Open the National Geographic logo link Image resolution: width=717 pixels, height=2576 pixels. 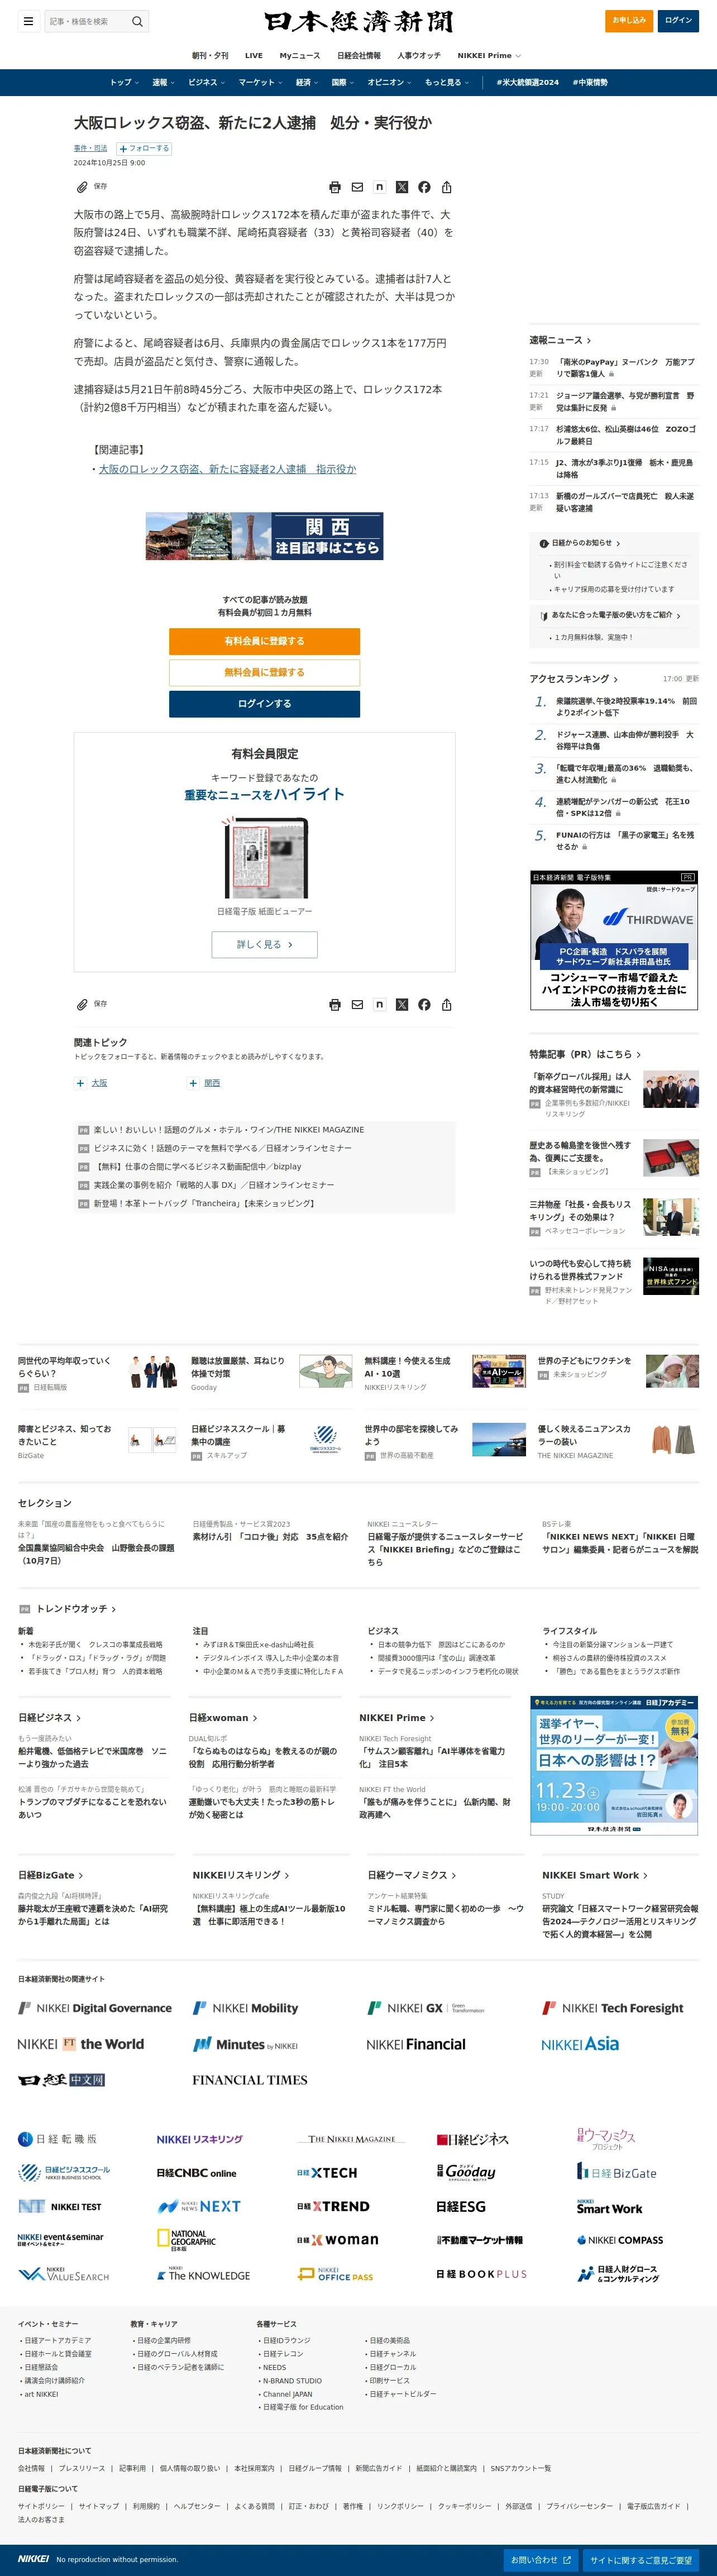[186, 2239]
